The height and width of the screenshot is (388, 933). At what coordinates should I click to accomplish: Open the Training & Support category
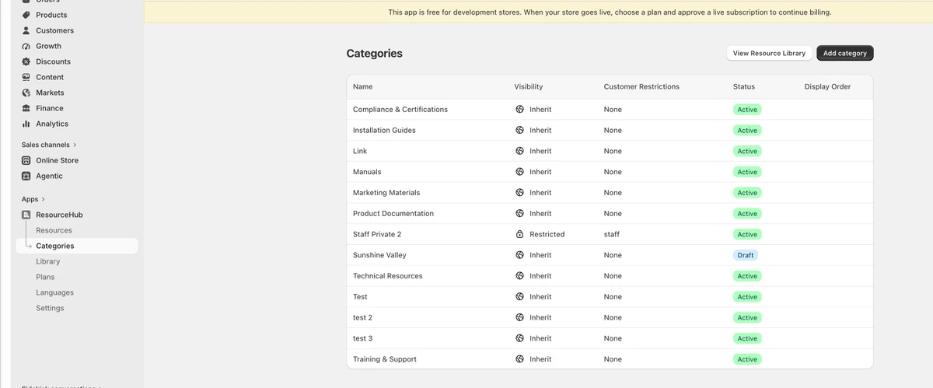coord(385,359)
